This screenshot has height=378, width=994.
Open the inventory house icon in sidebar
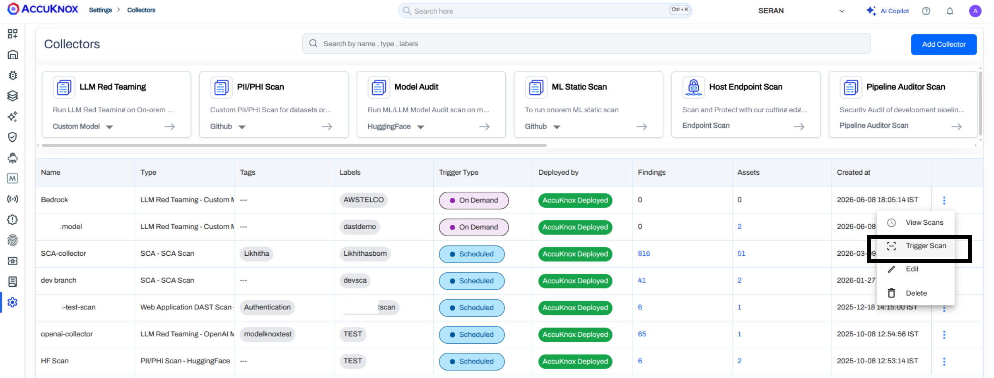tap(12, 55)
